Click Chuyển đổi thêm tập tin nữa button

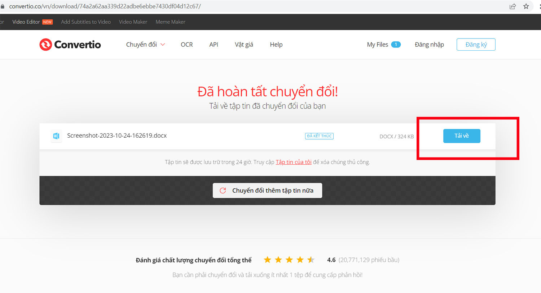pyautogui.click(x=267, y=191)
